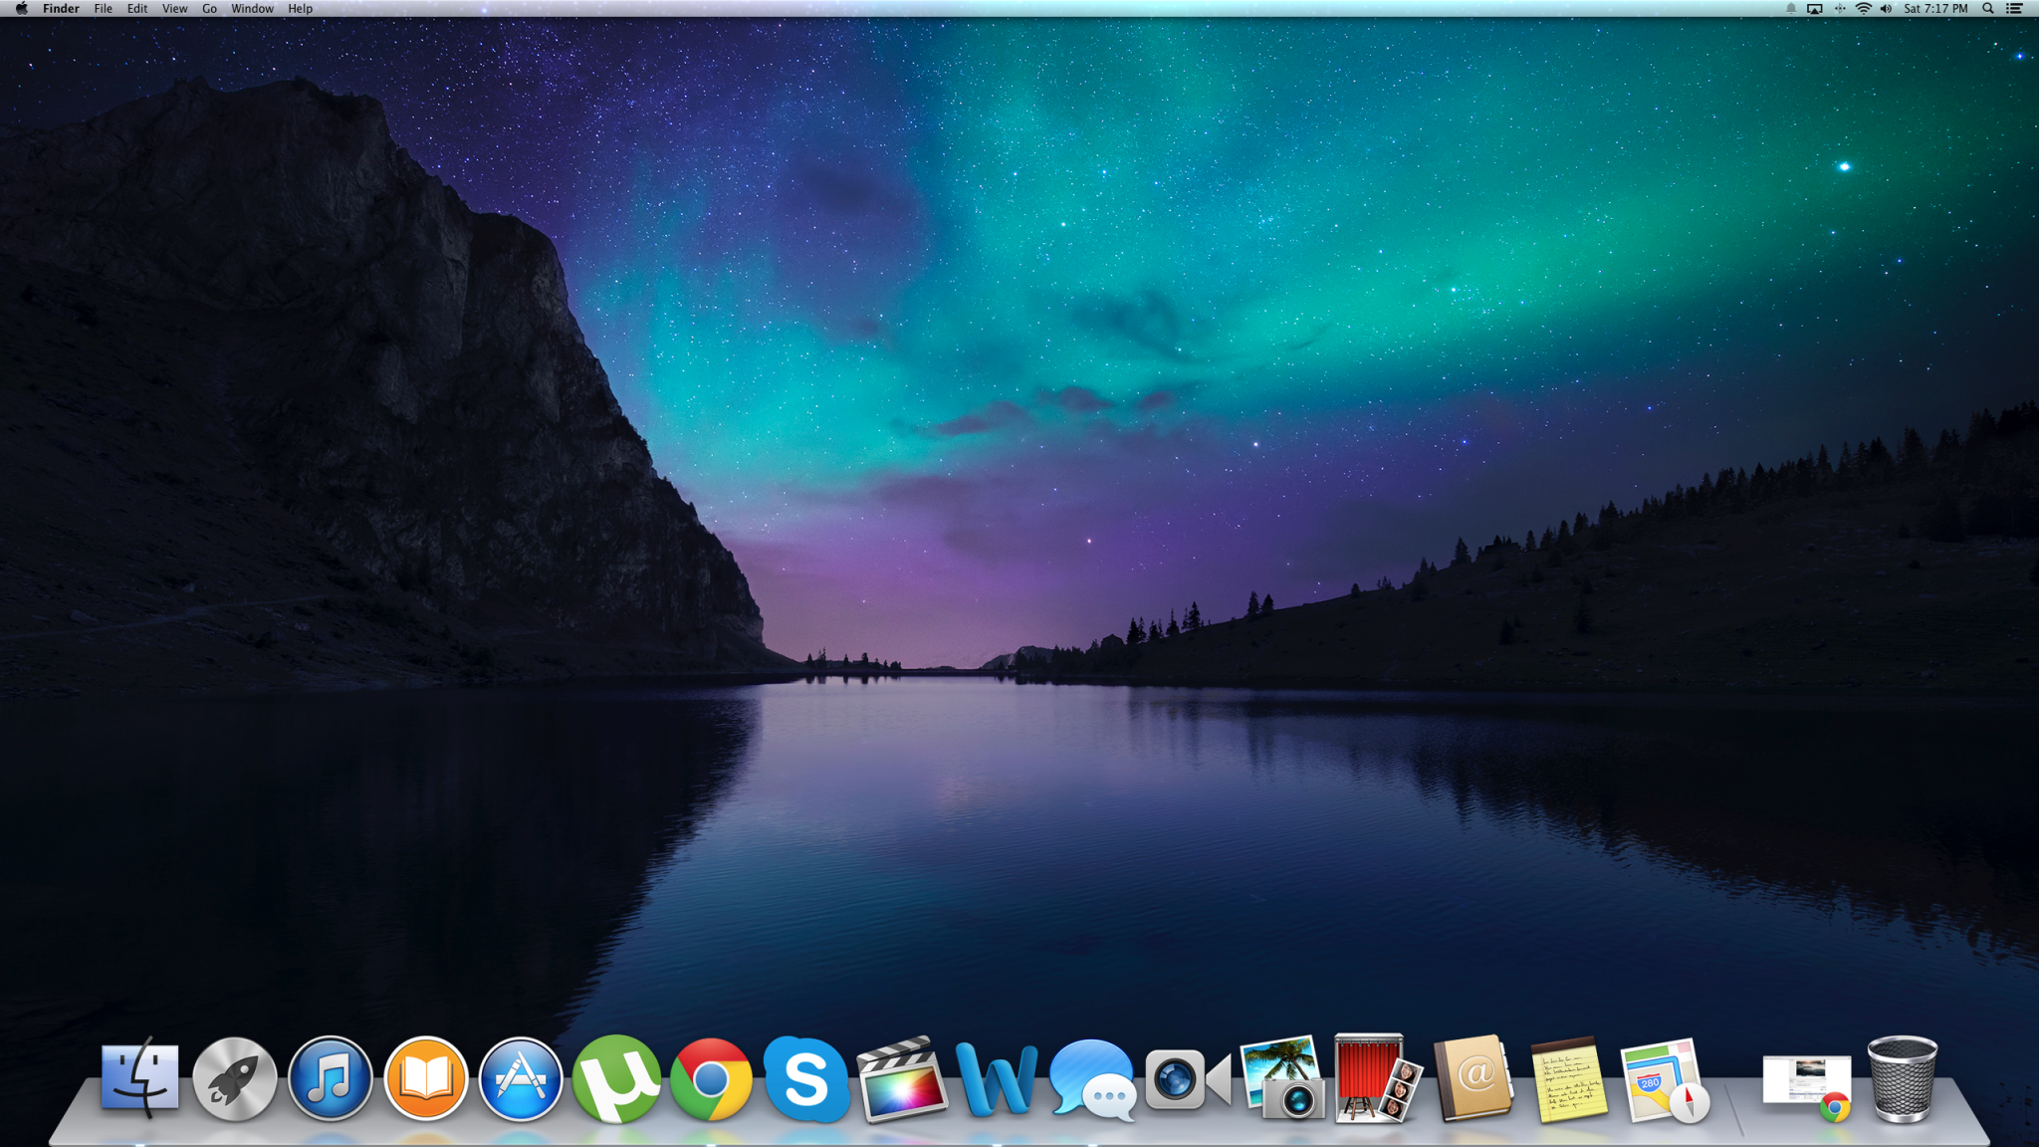This screenshot has height=1147, width=2039.
Task: Launch uTorrent from the dock
Action: click(616, 1079)
